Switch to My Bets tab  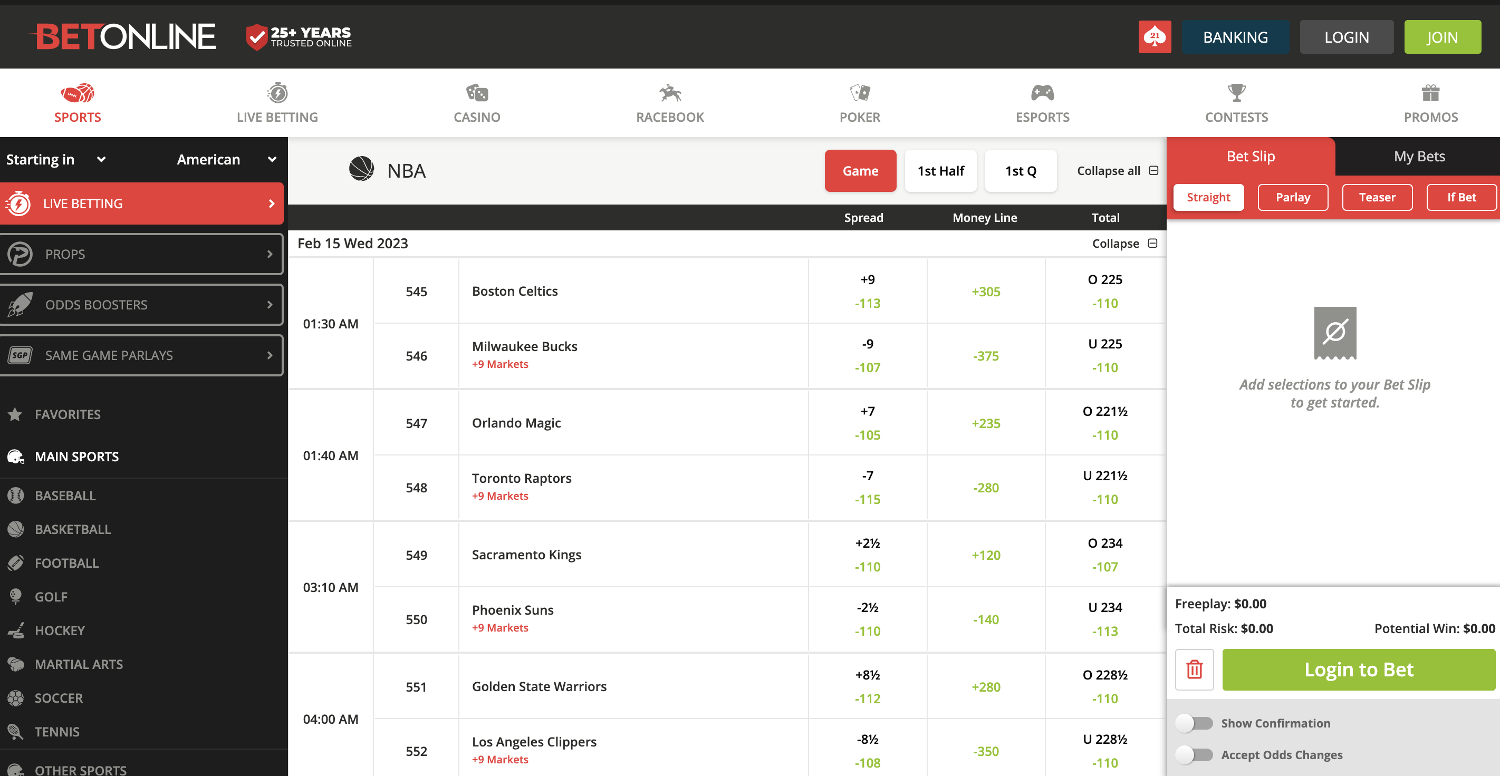pyautogui.click(x=1418, y=156)
